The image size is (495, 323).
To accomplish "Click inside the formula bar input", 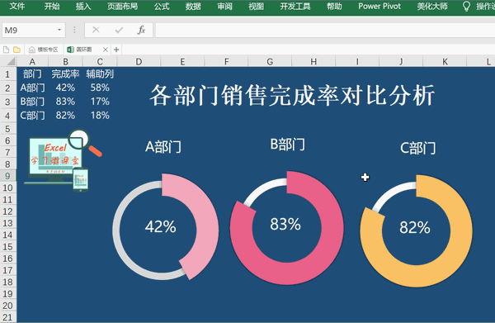I will point(325,30).
